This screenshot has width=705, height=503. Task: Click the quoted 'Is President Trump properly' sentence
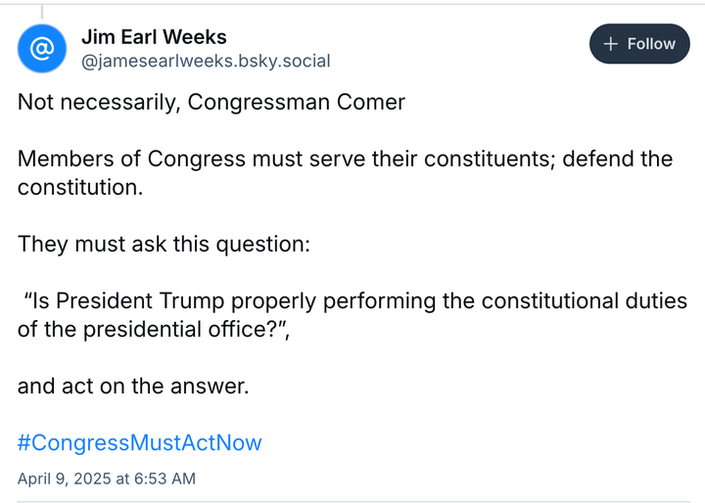point(352,315)
